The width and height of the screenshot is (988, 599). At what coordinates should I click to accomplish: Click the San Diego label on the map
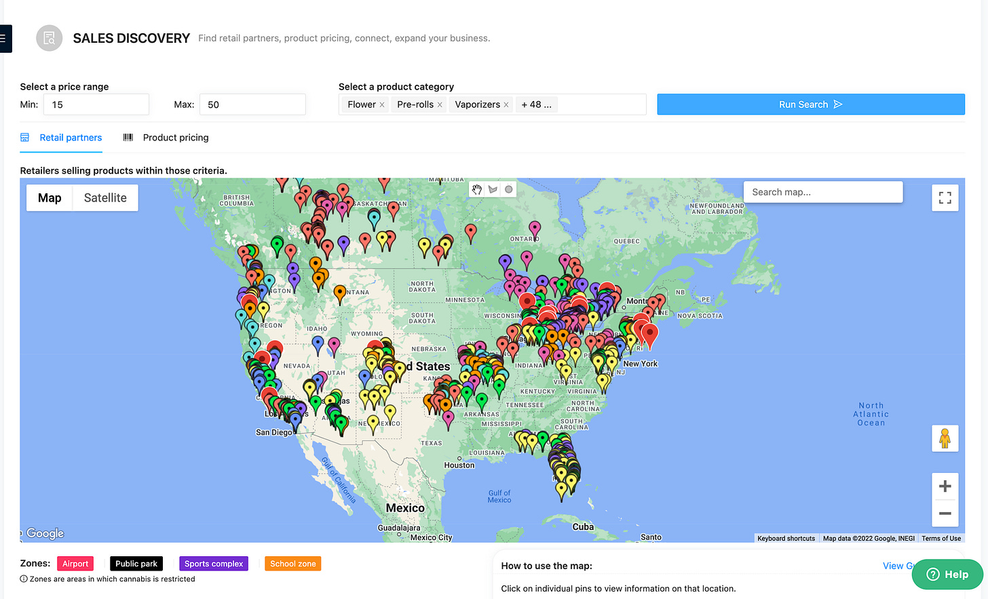coord(273,432)
